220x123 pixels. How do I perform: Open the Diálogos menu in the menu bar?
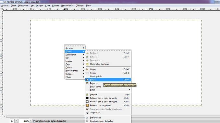79,5
